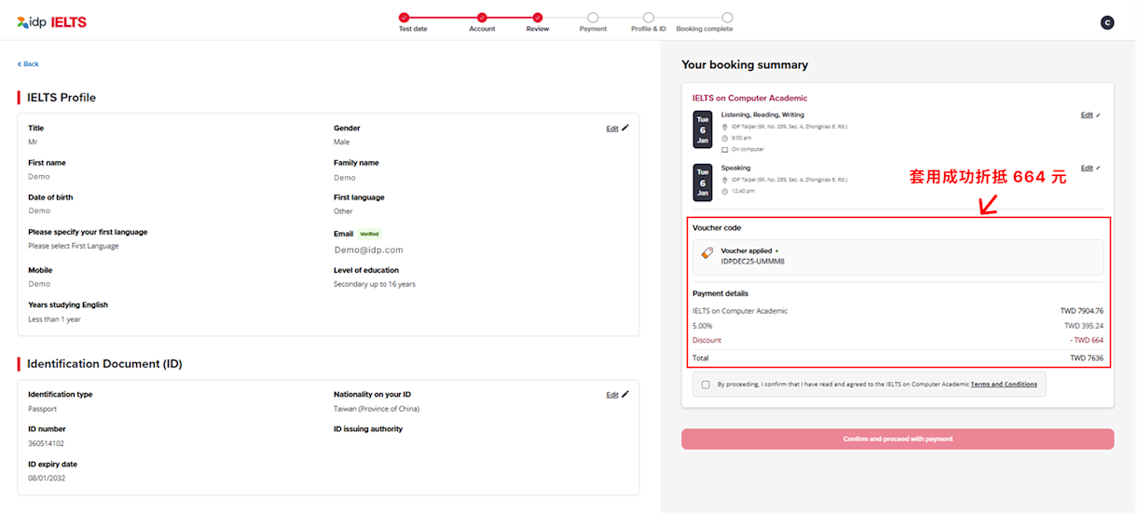Click the location pin under Speaking
The width and height of the screenshot is (1137, 514).
[x=724, y=180]
